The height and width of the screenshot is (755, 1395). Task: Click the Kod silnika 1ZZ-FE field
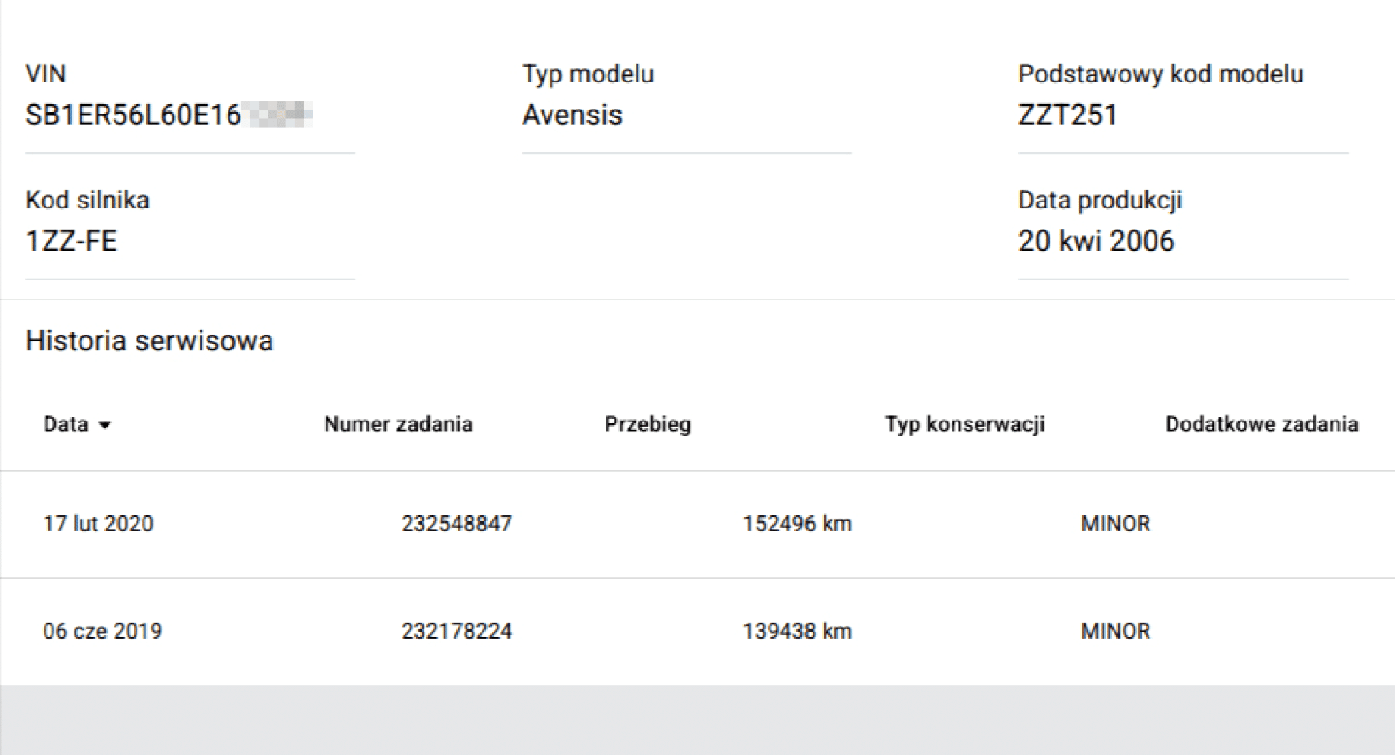tap(72, 241)
